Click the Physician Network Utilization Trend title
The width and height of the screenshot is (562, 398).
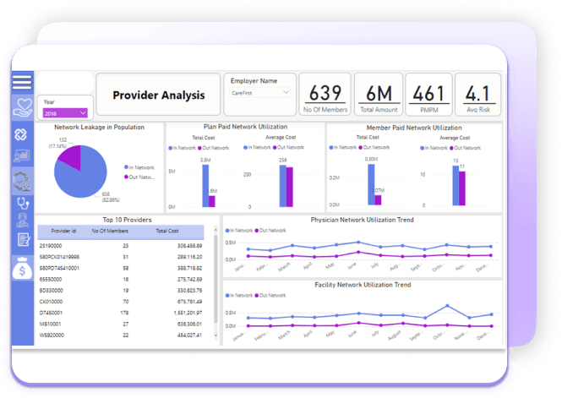[362, 220]
